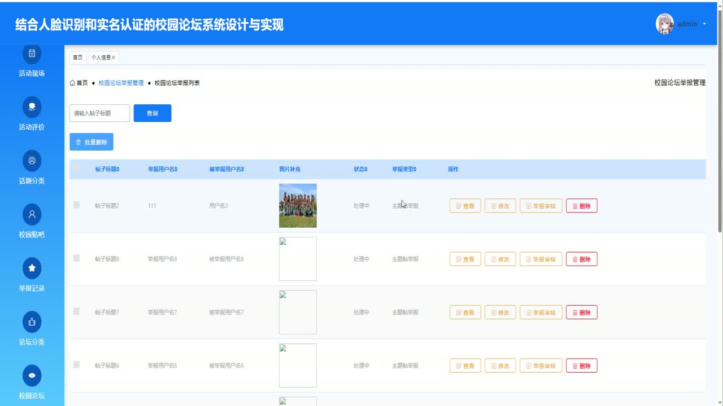Open the group photo thumbnail in 帖子标题2 row
The height and width of the screenshot is (406, 723).
pyautogui.click(x=298, y=205)
